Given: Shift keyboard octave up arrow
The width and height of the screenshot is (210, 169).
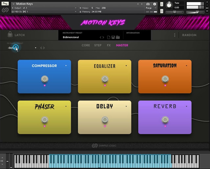Looking at the screenshot, I should pos(2,158).
